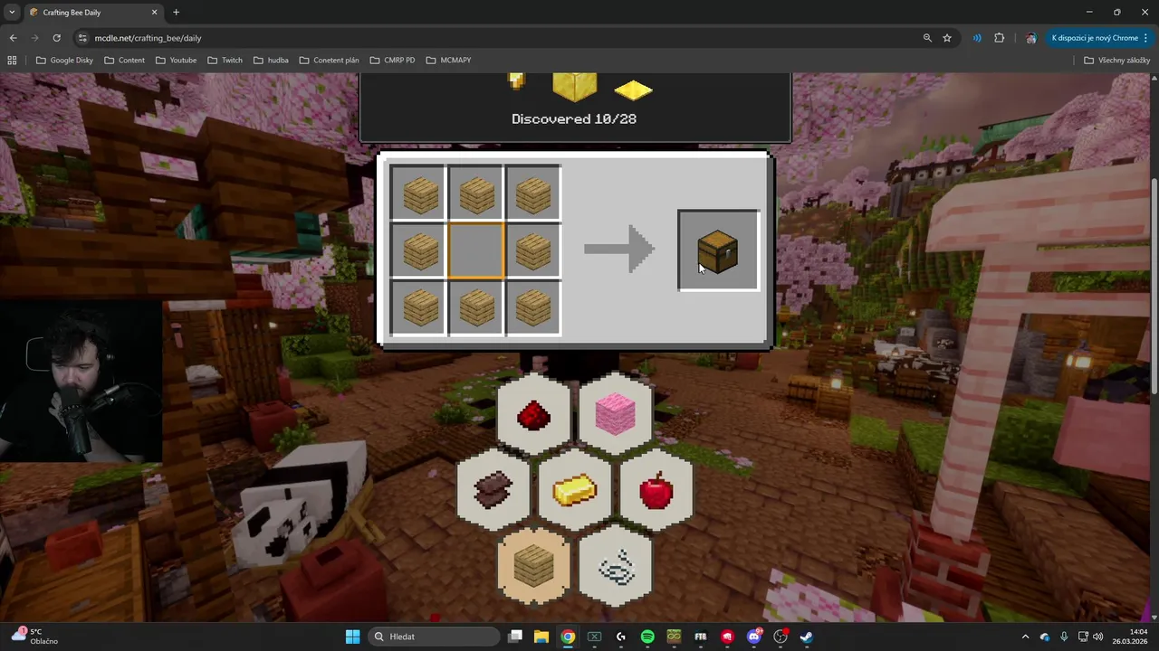
Task: Open the FTB app from taskbar
Action: point(701,637)
